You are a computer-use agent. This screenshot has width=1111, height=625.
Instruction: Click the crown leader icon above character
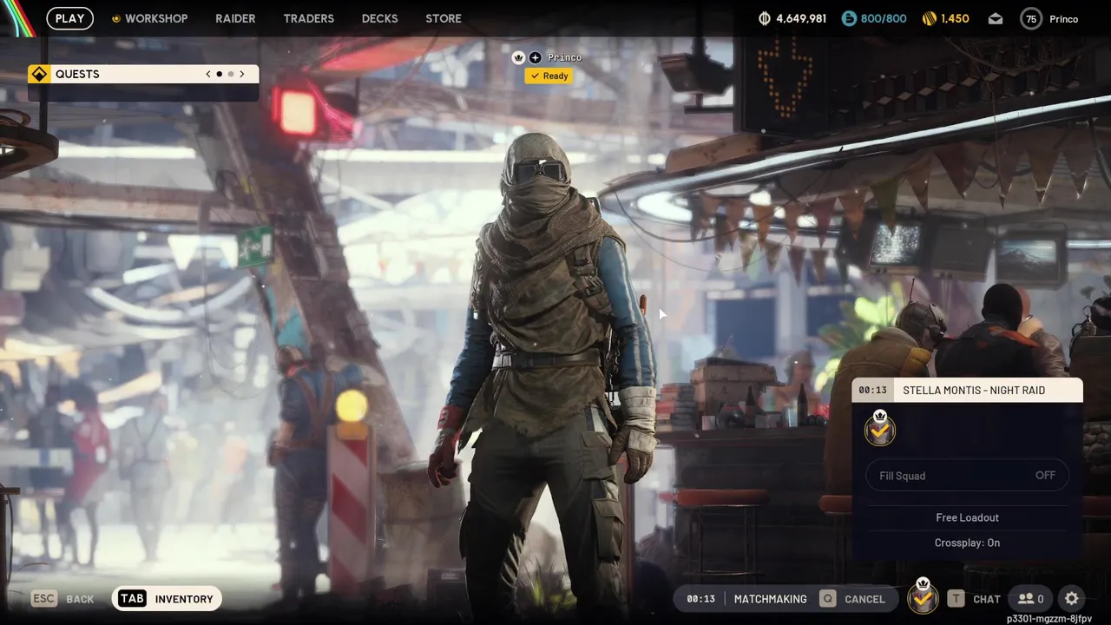click(x=518, y=57)
